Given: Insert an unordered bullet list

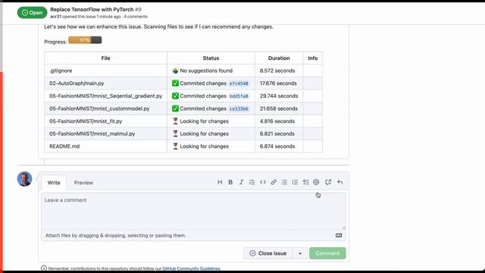Looking at the screenshot, I should click(284, 182).
